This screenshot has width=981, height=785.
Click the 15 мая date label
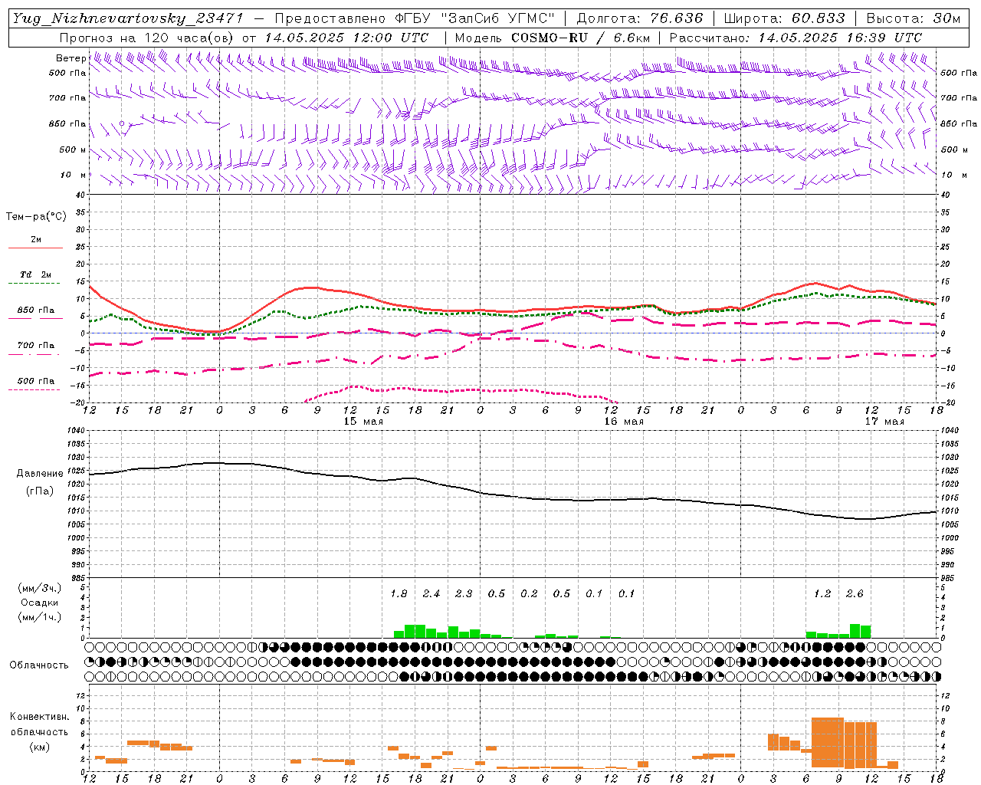pyautogui.click(x=363, y=422)
